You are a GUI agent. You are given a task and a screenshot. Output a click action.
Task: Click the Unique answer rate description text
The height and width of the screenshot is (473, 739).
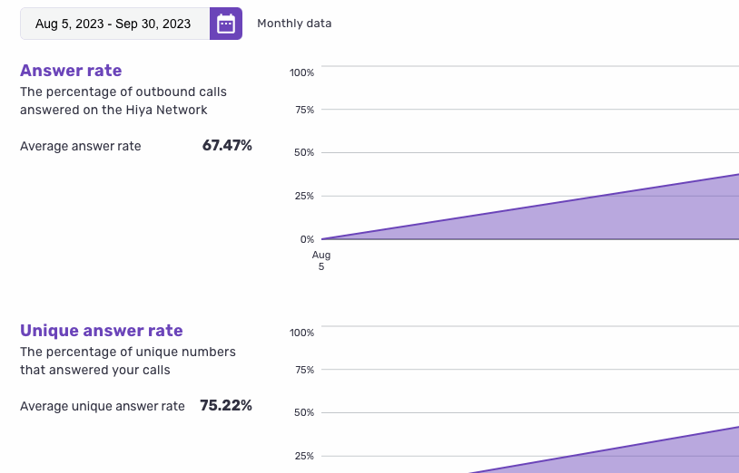coord(127,361)
